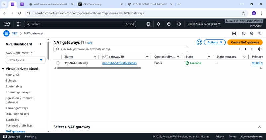
Task: Open Subnets in the sidebar
Action: 11,80
